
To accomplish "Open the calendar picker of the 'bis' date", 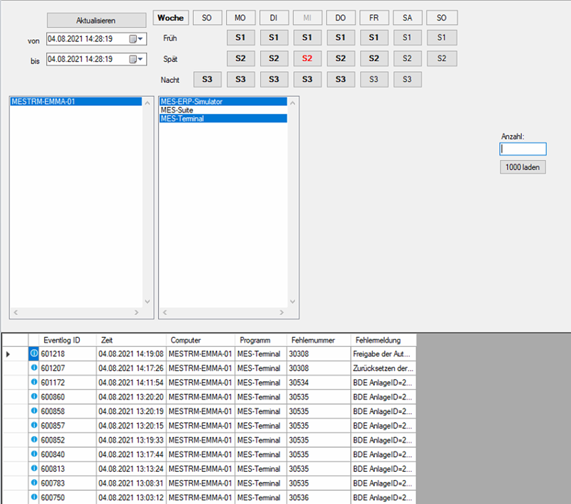I will coord(136,59).
